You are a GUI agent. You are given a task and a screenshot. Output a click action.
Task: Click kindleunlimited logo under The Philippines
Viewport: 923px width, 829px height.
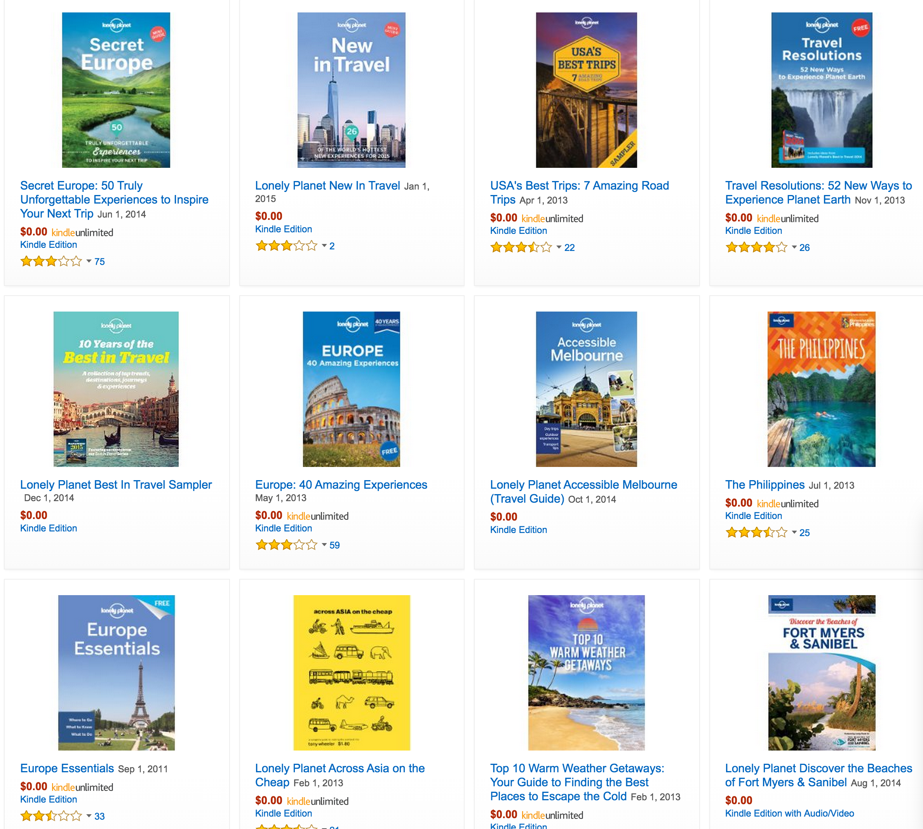[788, 504]
